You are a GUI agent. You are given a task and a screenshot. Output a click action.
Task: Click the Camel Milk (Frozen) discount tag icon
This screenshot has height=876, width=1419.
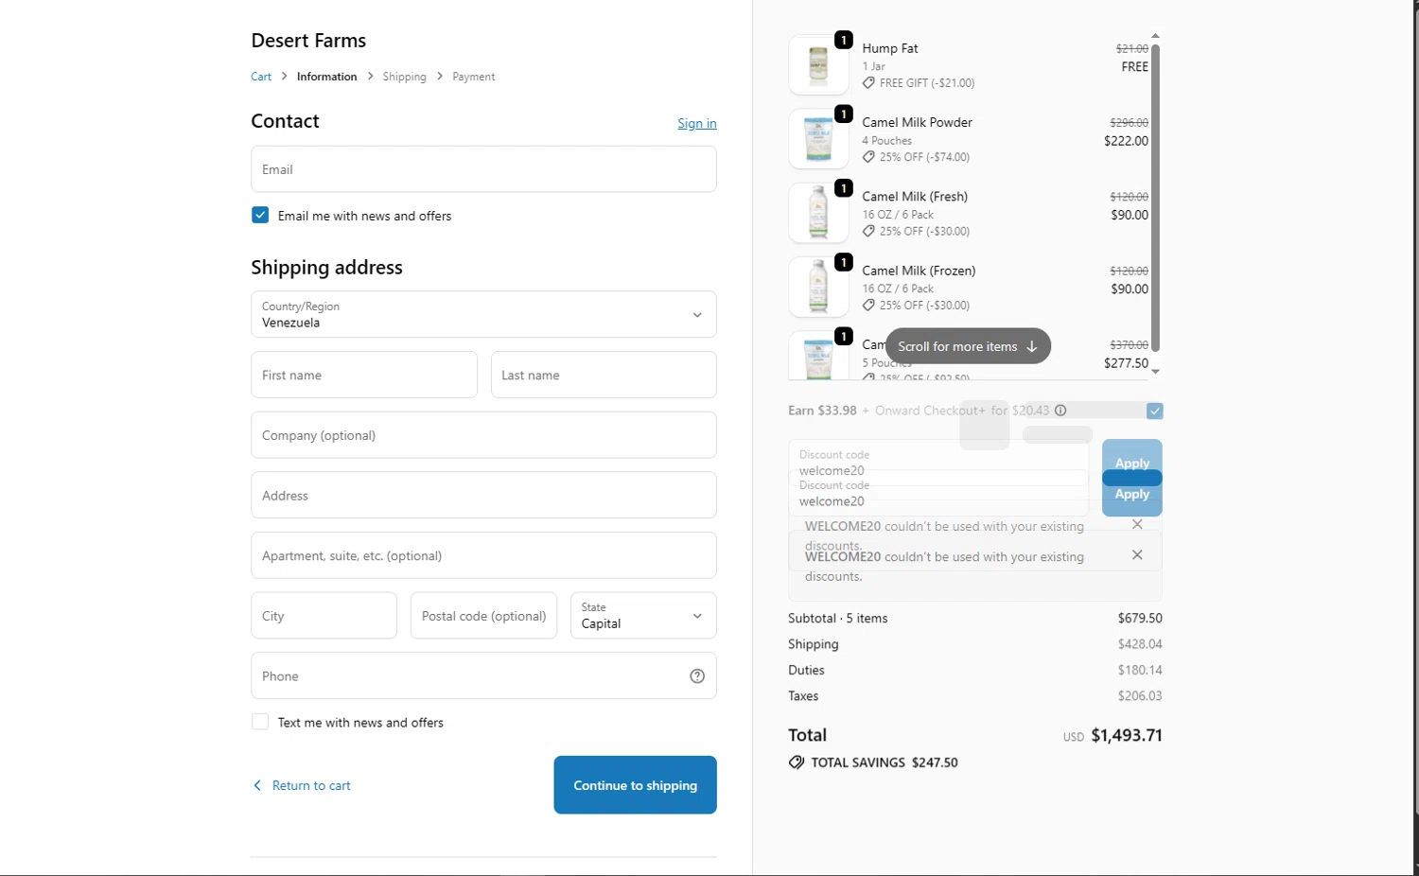868,305
